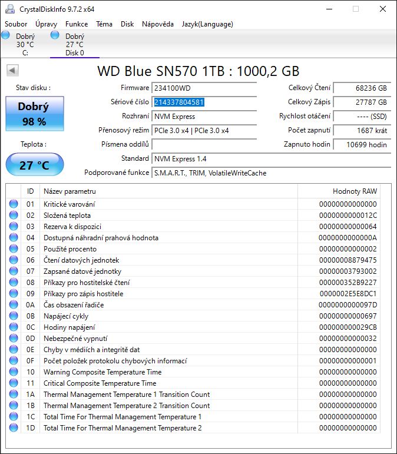Click status icon for row 1A
Screen dimensions: 397x454
coord(14,394)
